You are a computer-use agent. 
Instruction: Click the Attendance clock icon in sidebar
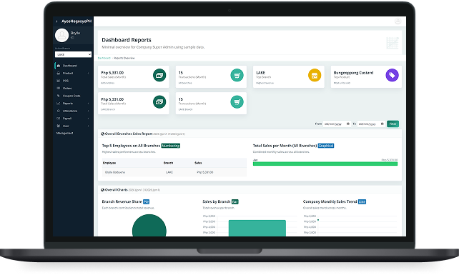point(59,111)
